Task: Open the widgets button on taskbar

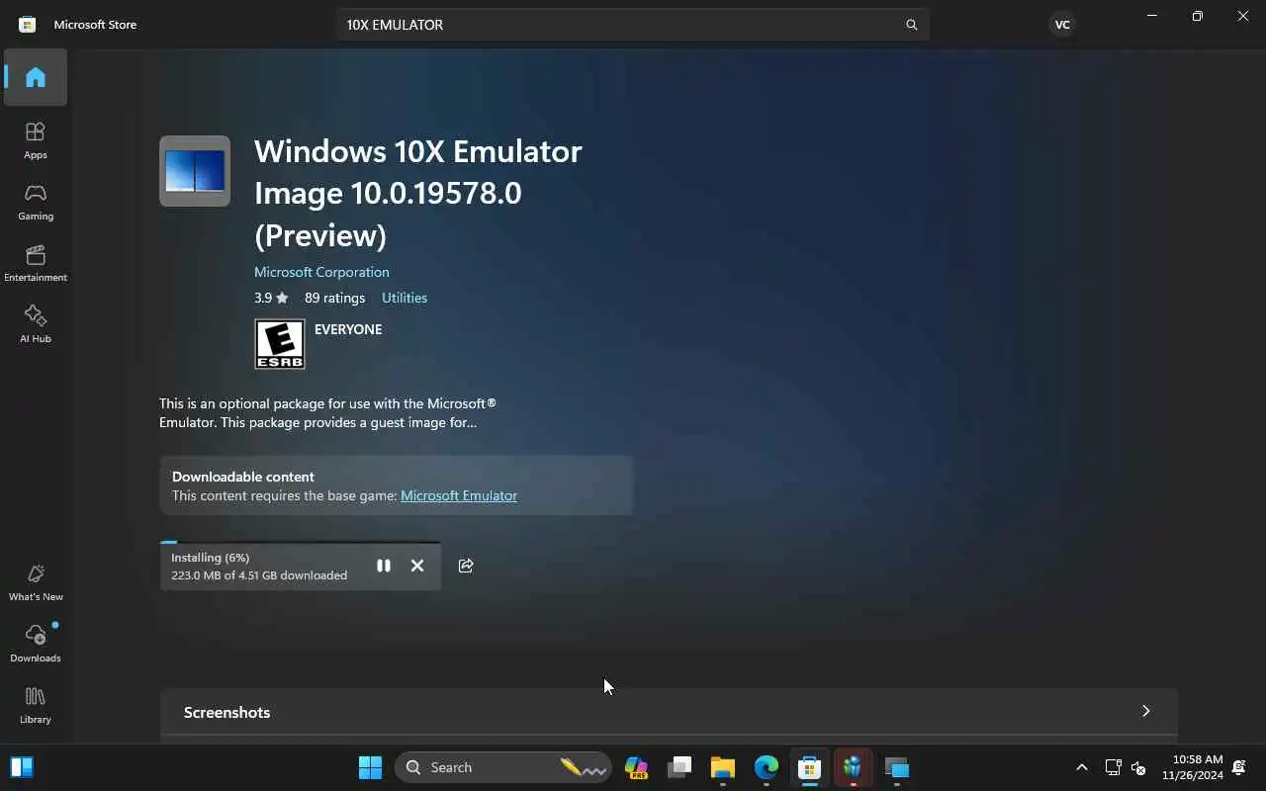Action: click(22, 767)
